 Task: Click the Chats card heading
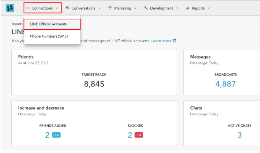tap(196, 108)
